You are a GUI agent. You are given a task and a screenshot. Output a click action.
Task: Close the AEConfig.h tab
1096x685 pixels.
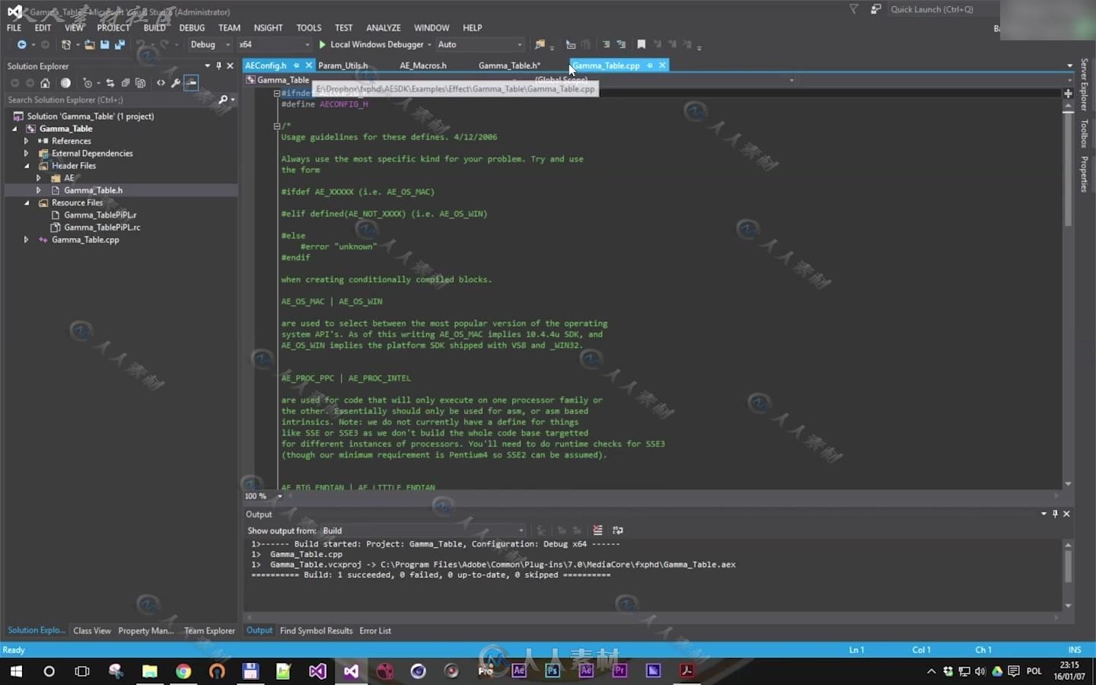308,65
